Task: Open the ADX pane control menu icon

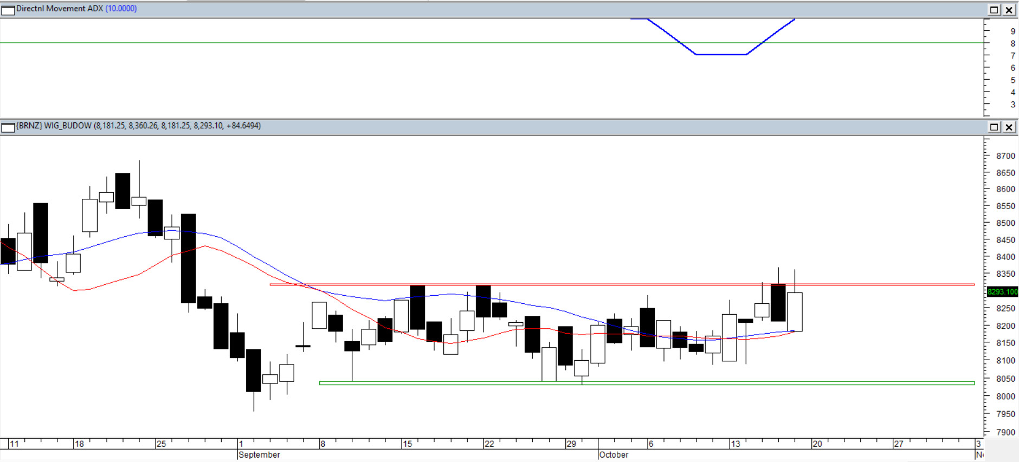Action: (x=8, y=10)
